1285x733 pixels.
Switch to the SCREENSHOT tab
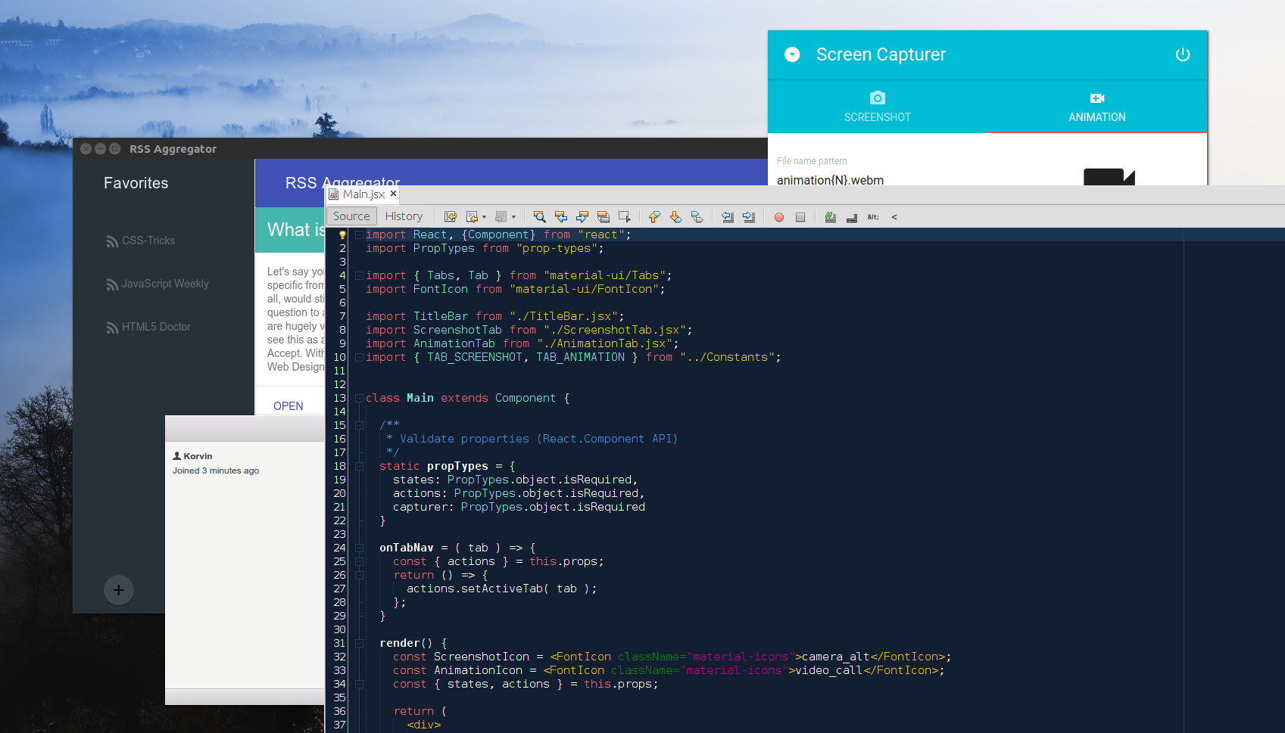tap(877, 106)
